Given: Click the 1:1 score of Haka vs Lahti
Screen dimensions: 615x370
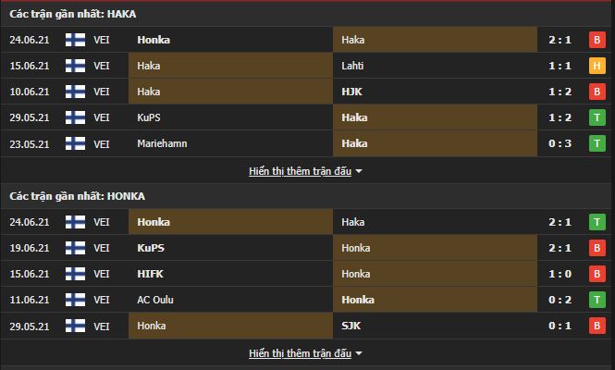Looking at the screenshot, I should [558, 67].
